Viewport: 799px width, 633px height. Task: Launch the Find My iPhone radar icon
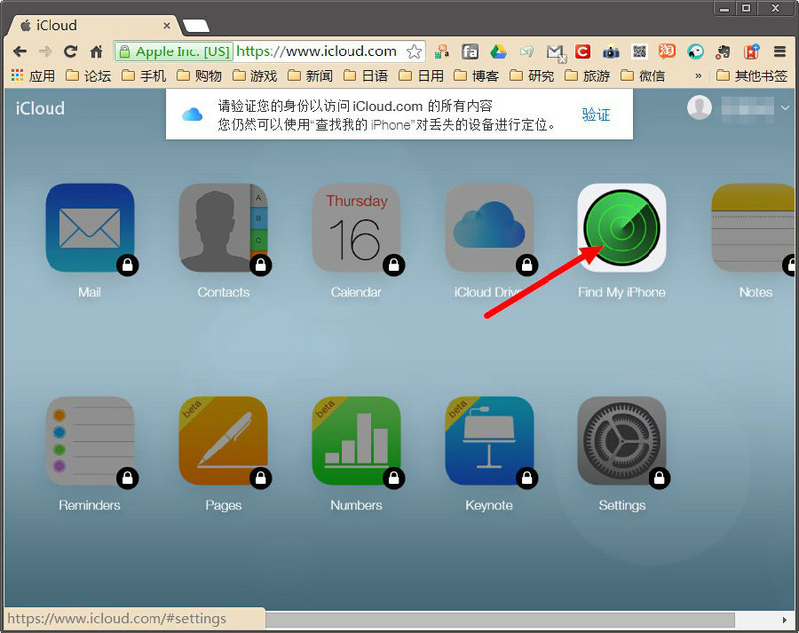[621, 228]
